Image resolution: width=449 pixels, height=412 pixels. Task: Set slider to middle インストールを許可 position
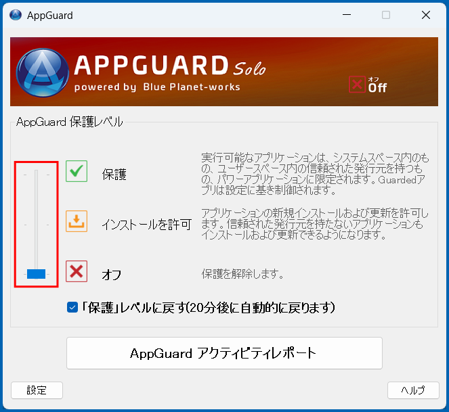[36, 223]
